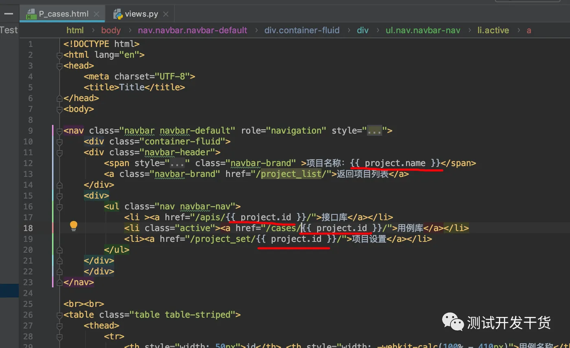Screen dimensions: 570x348
Task: Click the Python file icon on views.py tab
Action: 118,14
